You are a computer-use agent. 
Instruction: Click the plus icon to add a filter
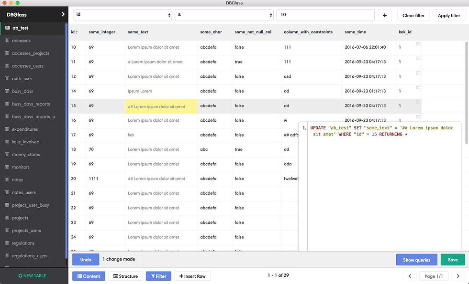click(x=385, y=15)
